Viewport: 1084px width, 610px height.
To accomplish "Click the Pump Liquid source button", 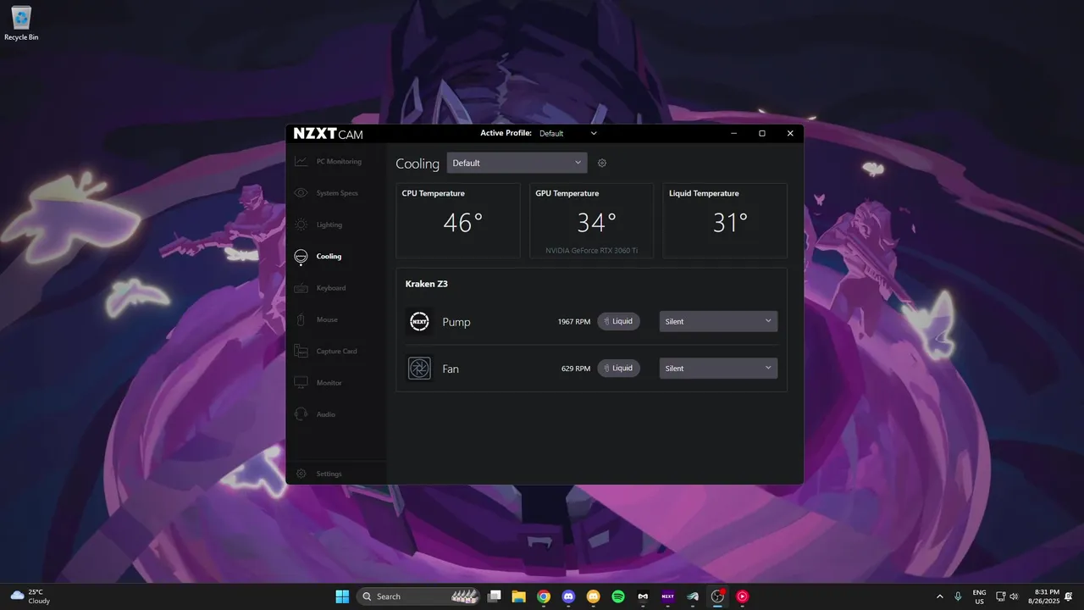I will [x=618, y=321].
